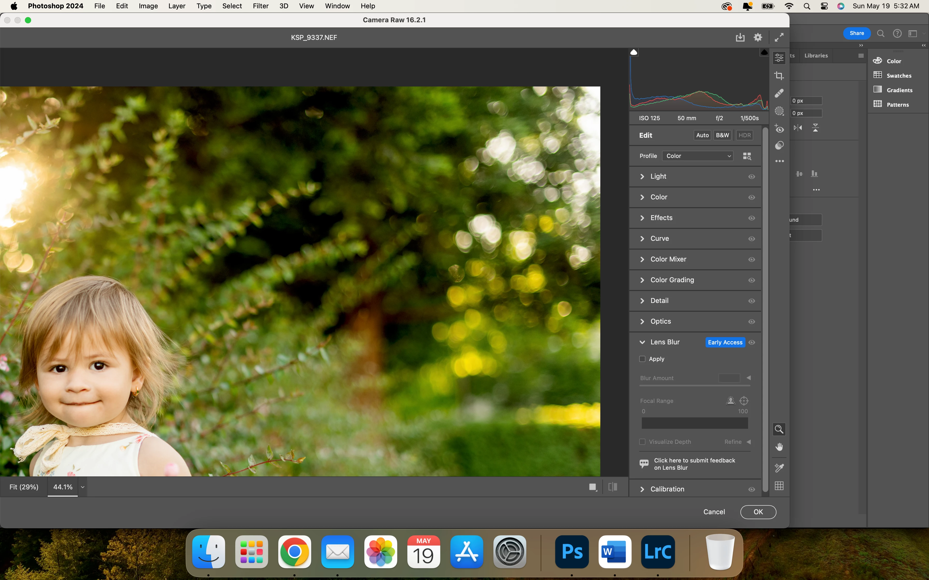Toggle the grid overlay icon

click(x=779, y=486)
